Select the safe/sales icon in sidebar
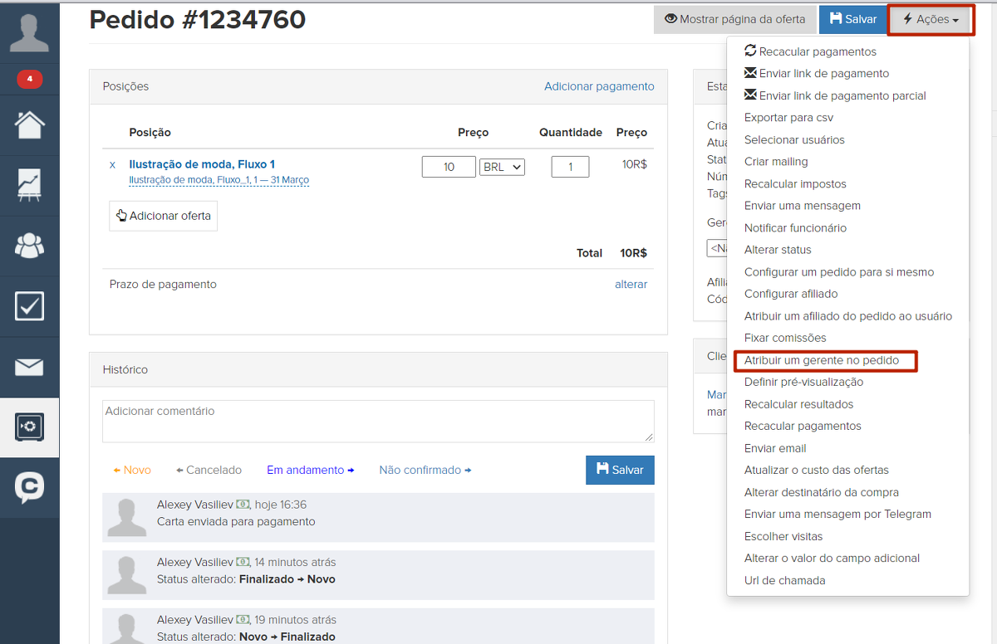Viewport: 997px width, 644px height. (x=29, y=427)
